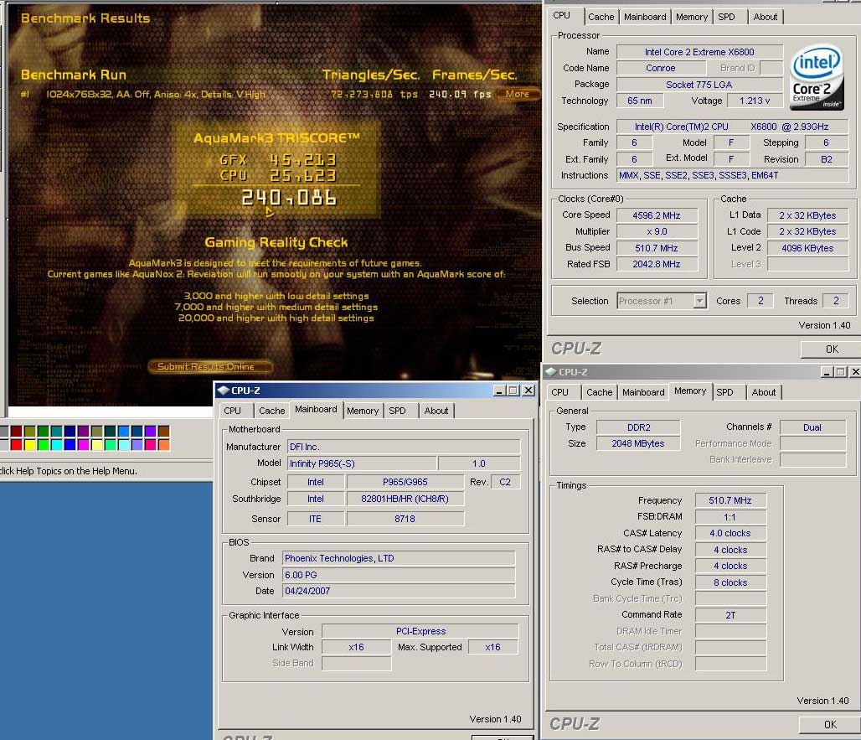
Task: Click the Package field 'Socket 775 LGA'
Action: 699,85
